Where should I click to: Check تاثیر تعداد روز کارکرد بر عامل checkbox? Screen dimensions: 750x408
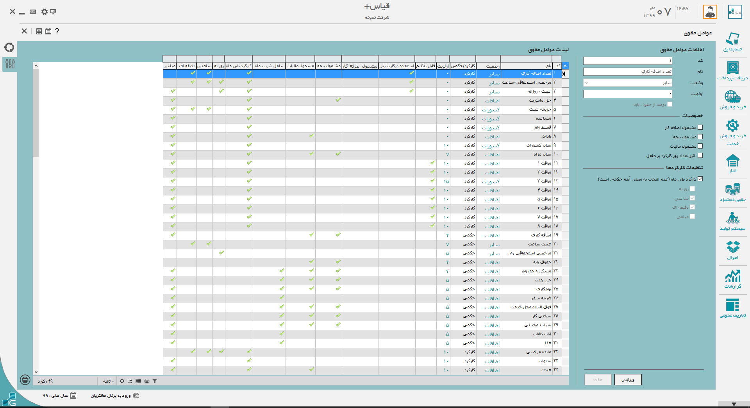[700, 156]
